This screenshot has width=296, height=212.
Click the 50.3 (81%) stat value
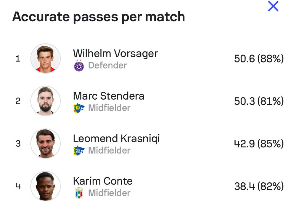[259, 101]
